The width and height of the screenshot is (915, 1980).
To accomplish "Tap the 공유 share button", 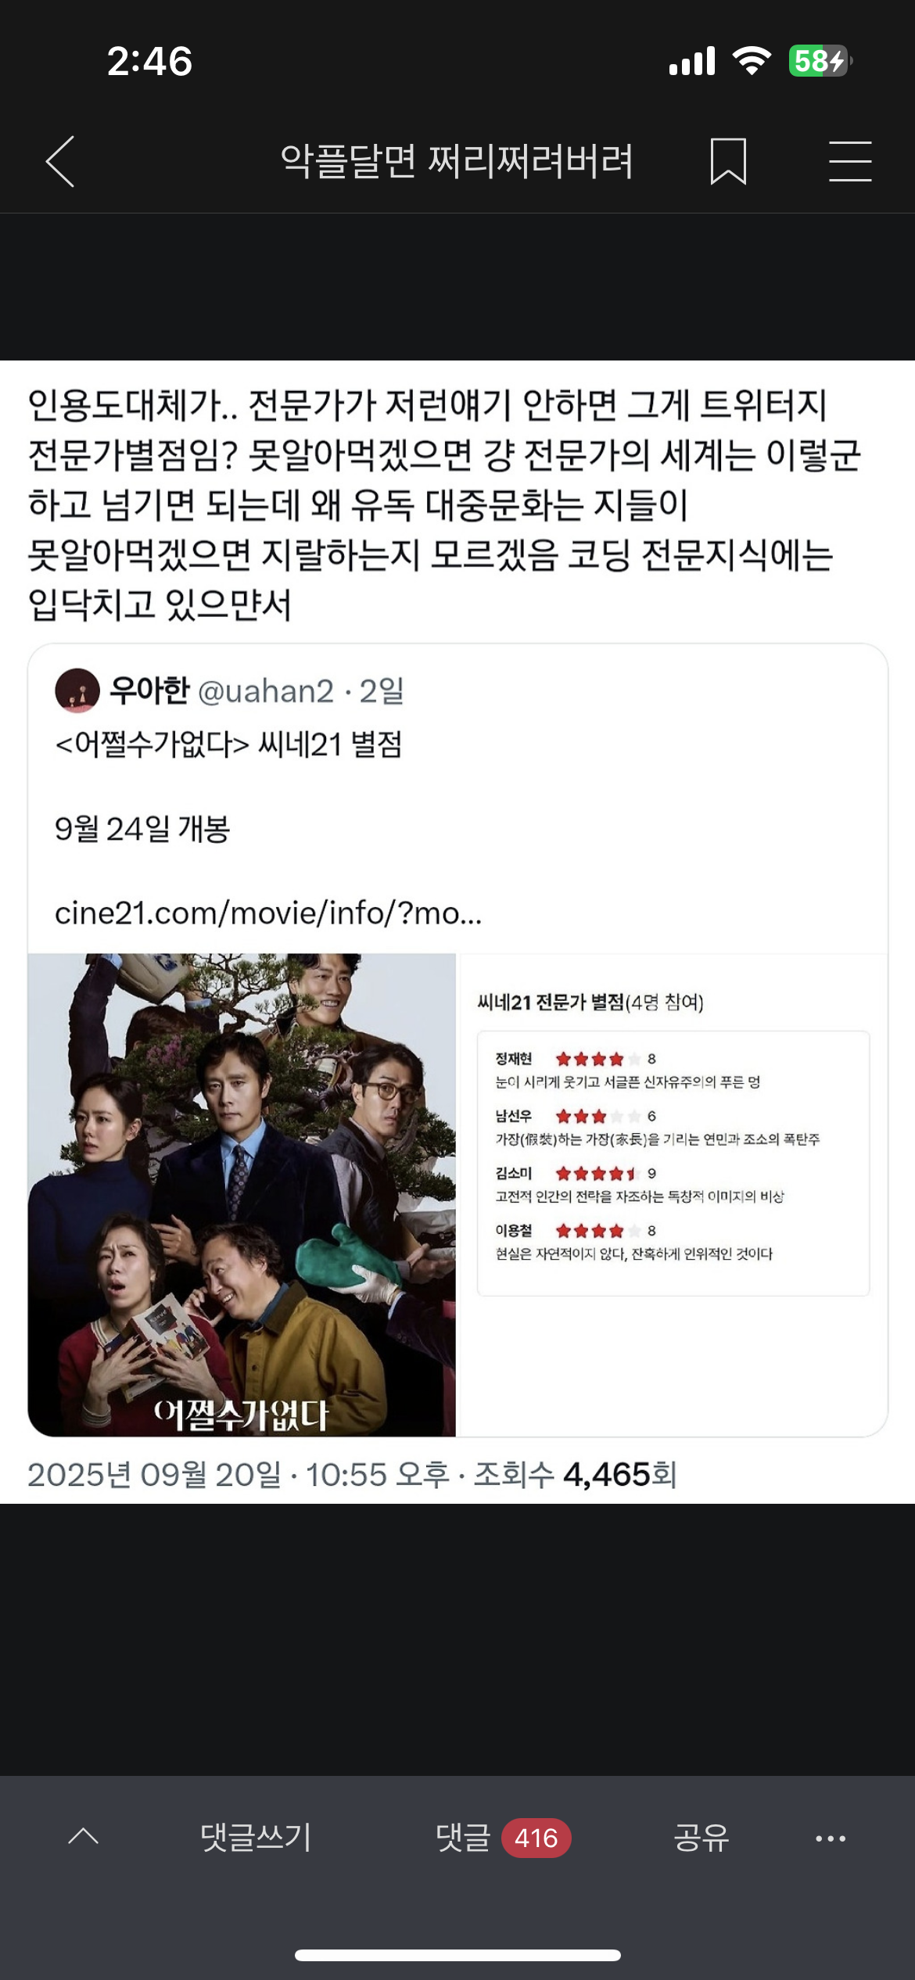I will (x=701, y=1838).
